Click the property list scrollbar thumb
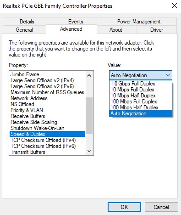The width and height of the screenshot is (181, 215). pos(89,116)
